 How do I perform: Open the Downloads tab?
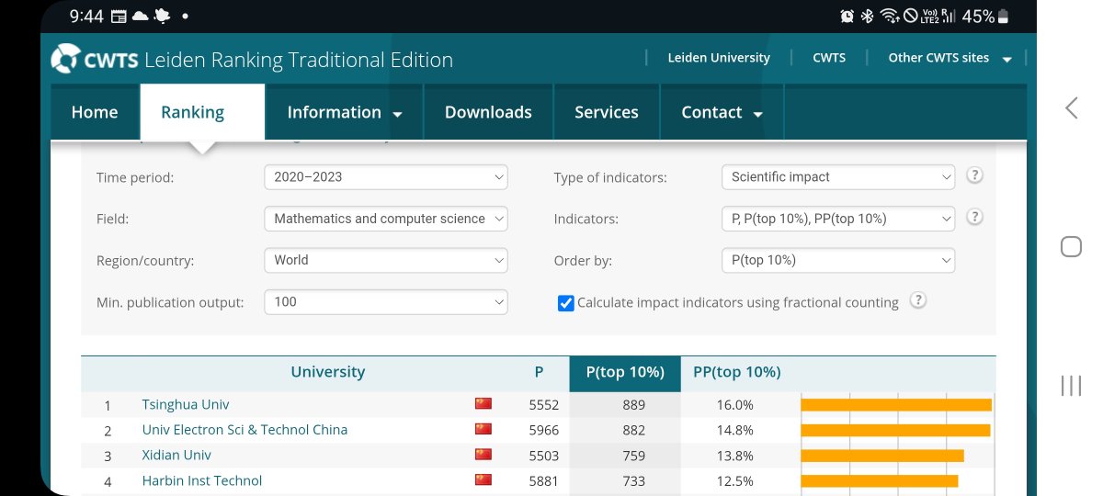pos(488,112)
